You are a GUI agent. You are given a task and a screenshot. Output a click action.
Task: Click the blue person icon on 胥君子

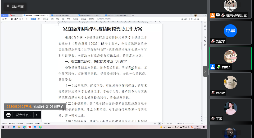tap(213, 67)
